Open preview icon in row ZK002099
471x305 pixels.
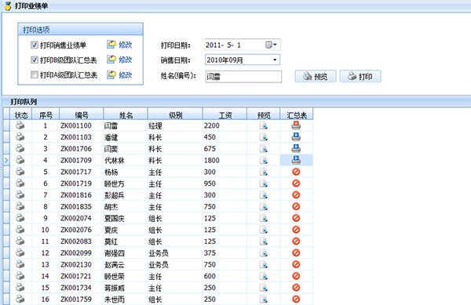[x=264, y=252]
